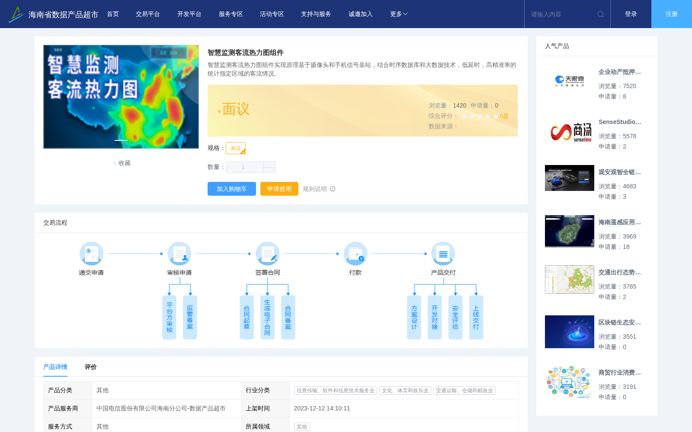Click the 收藏 star icon

coord(115,163)
